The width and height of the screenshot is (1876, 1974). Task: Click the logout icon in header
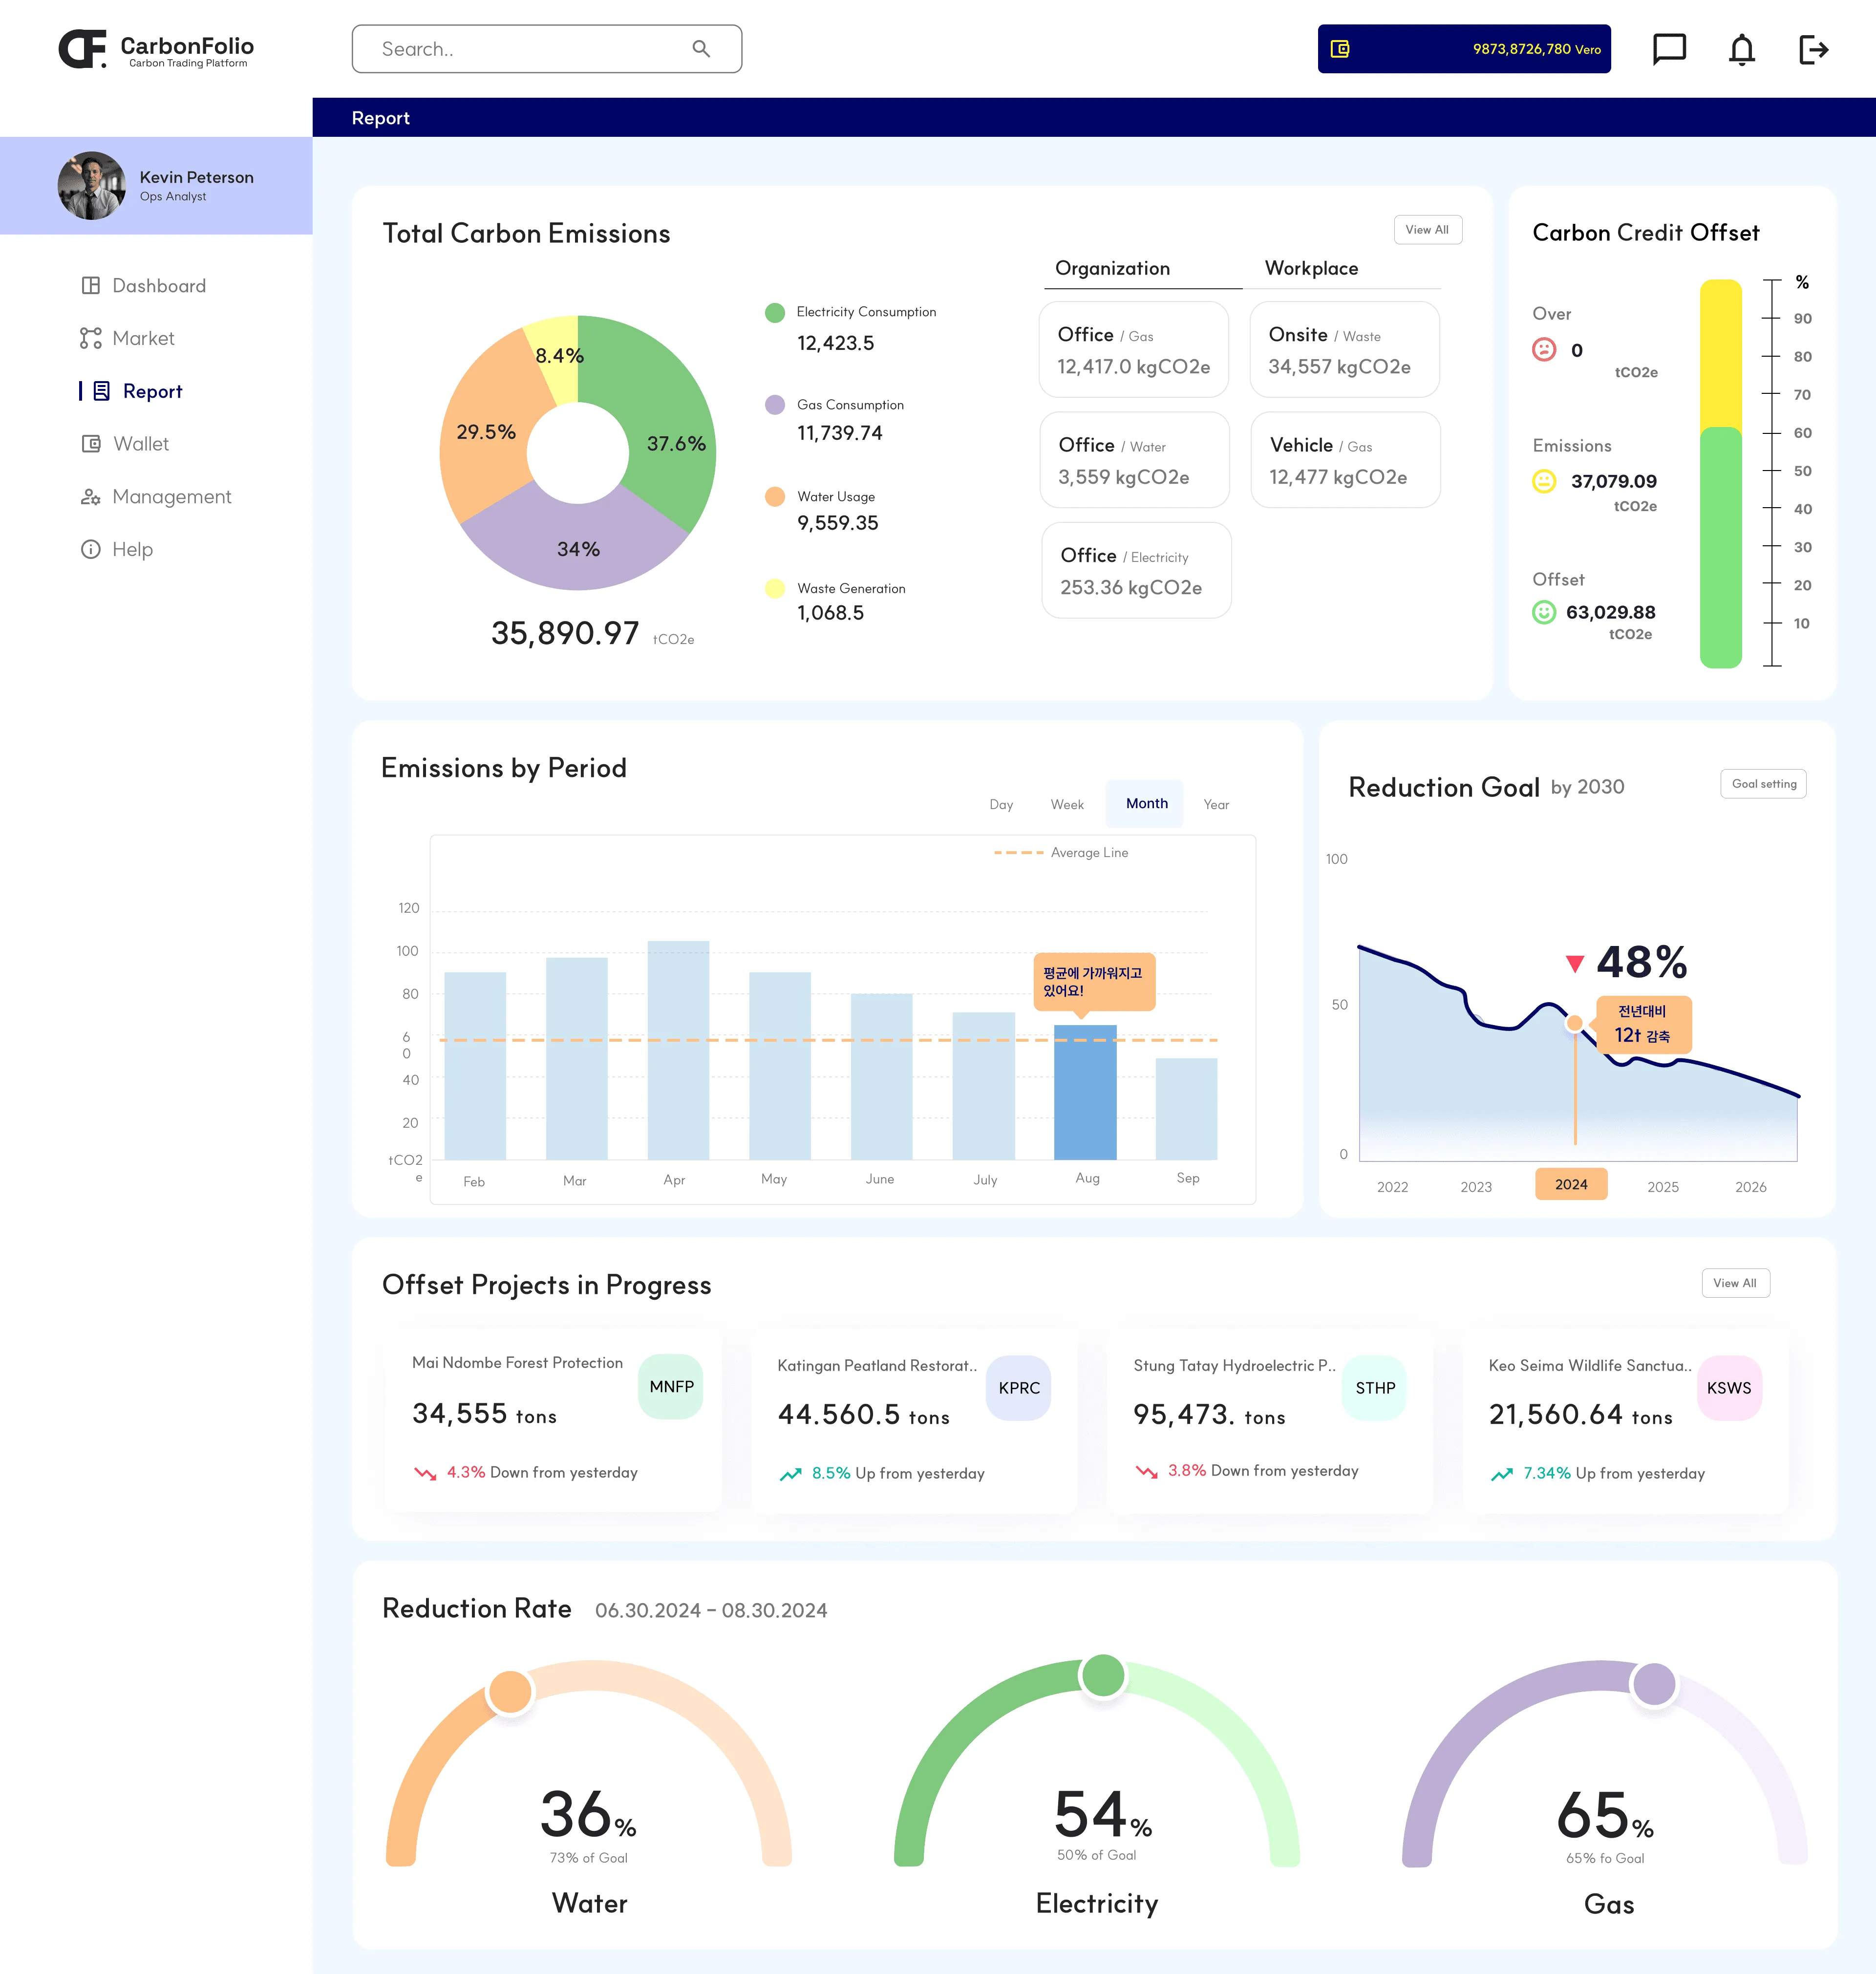pos(1813,49)
